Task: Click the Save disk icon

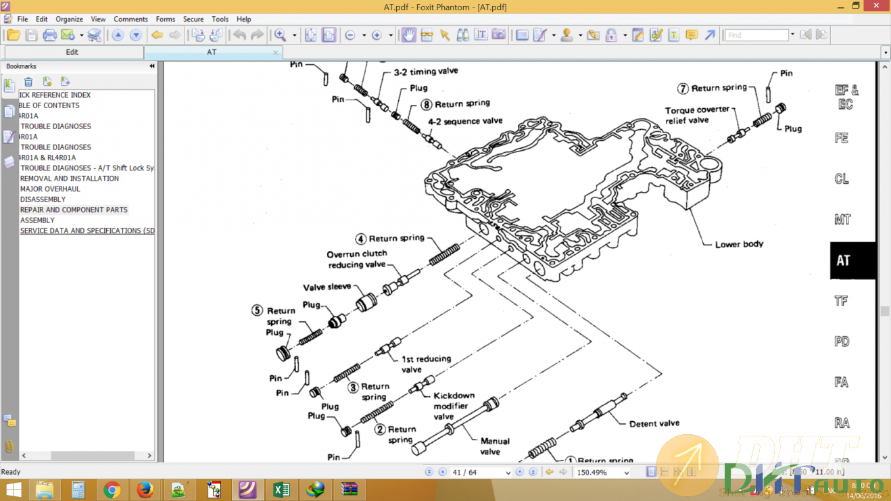Action: pyautogui.click(x=31, y=35)
